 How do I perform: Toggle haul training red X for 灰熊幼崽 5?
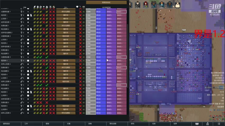pyautogui.click(x=47, y=102)
